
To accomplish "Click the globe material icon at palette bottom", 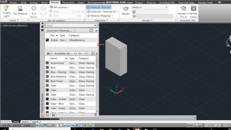I will pyautogui.click(x=53, y=115).
